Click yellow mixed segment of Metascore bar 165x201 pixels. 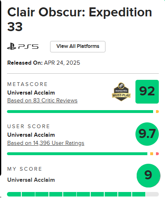[x=157, y=112]
